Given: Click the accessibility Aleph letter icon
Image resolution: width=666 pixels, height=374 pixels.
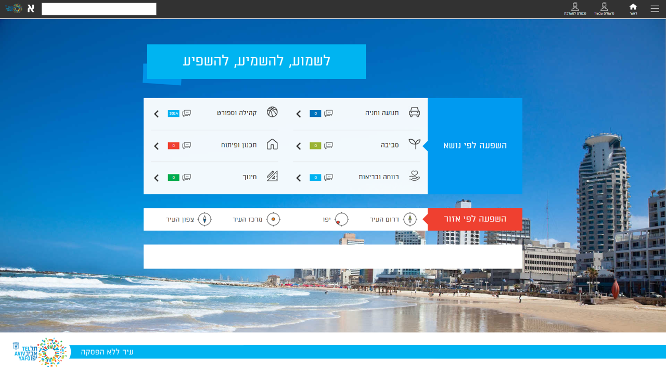Looking at the screenshot, I should point(31,8).
